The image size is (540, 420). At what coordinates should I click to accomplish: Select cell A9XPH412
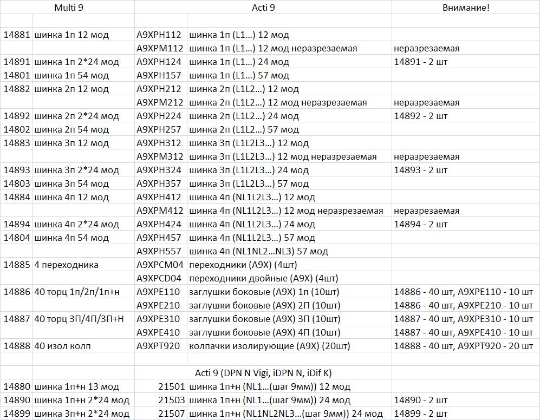point(161,197)
